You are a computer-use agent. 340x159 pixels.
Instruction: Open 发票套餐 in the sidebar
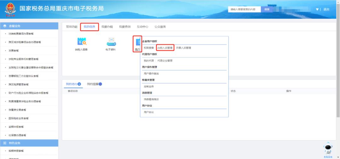[14, 50]
